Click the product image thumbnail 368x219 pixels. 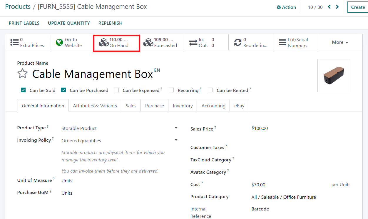334,76
